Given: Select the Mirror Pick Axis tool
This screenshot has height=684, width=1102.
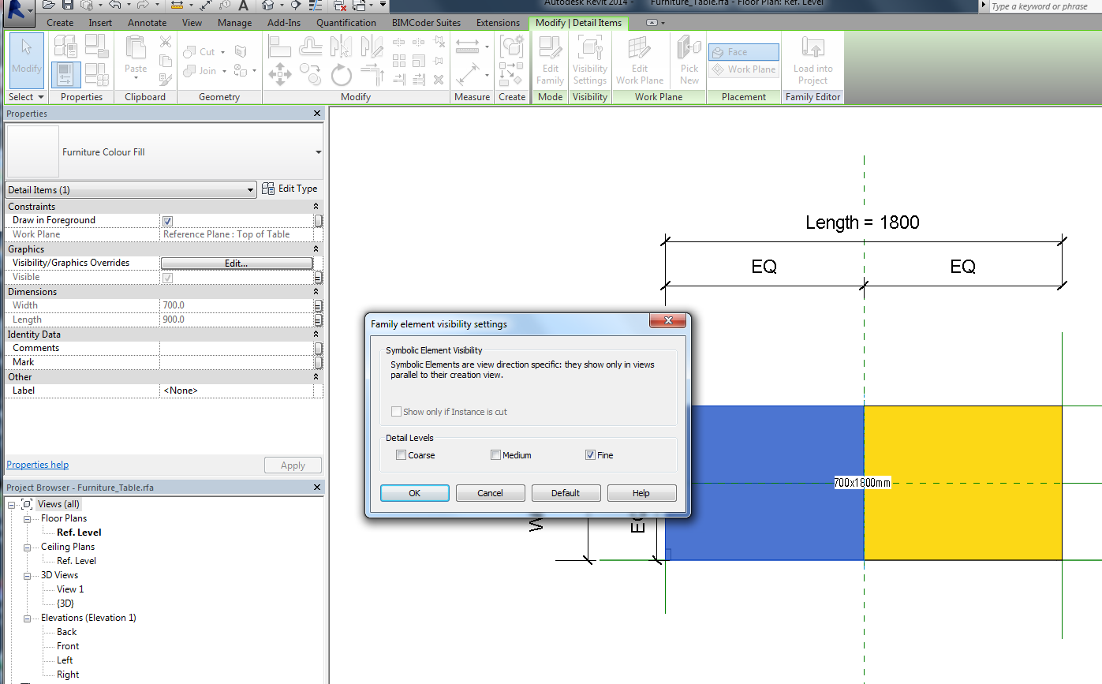Looking at the screenshot, I should click(x=341, y=47).
